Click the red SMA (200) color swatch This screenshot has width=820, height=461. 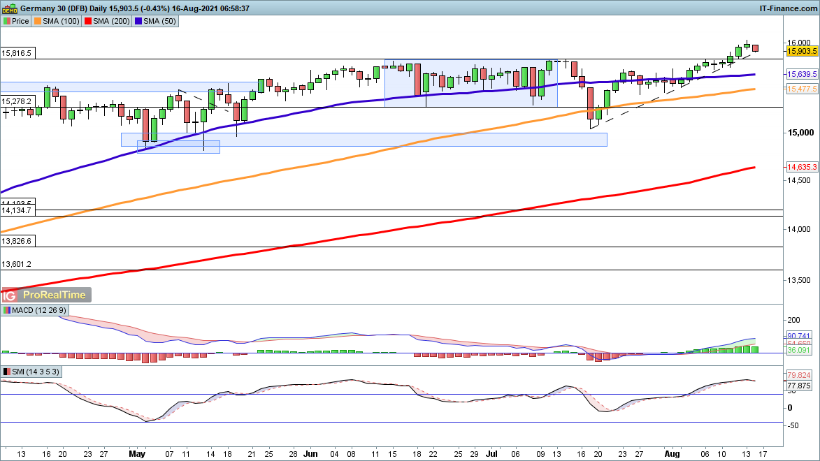point(87,21)
